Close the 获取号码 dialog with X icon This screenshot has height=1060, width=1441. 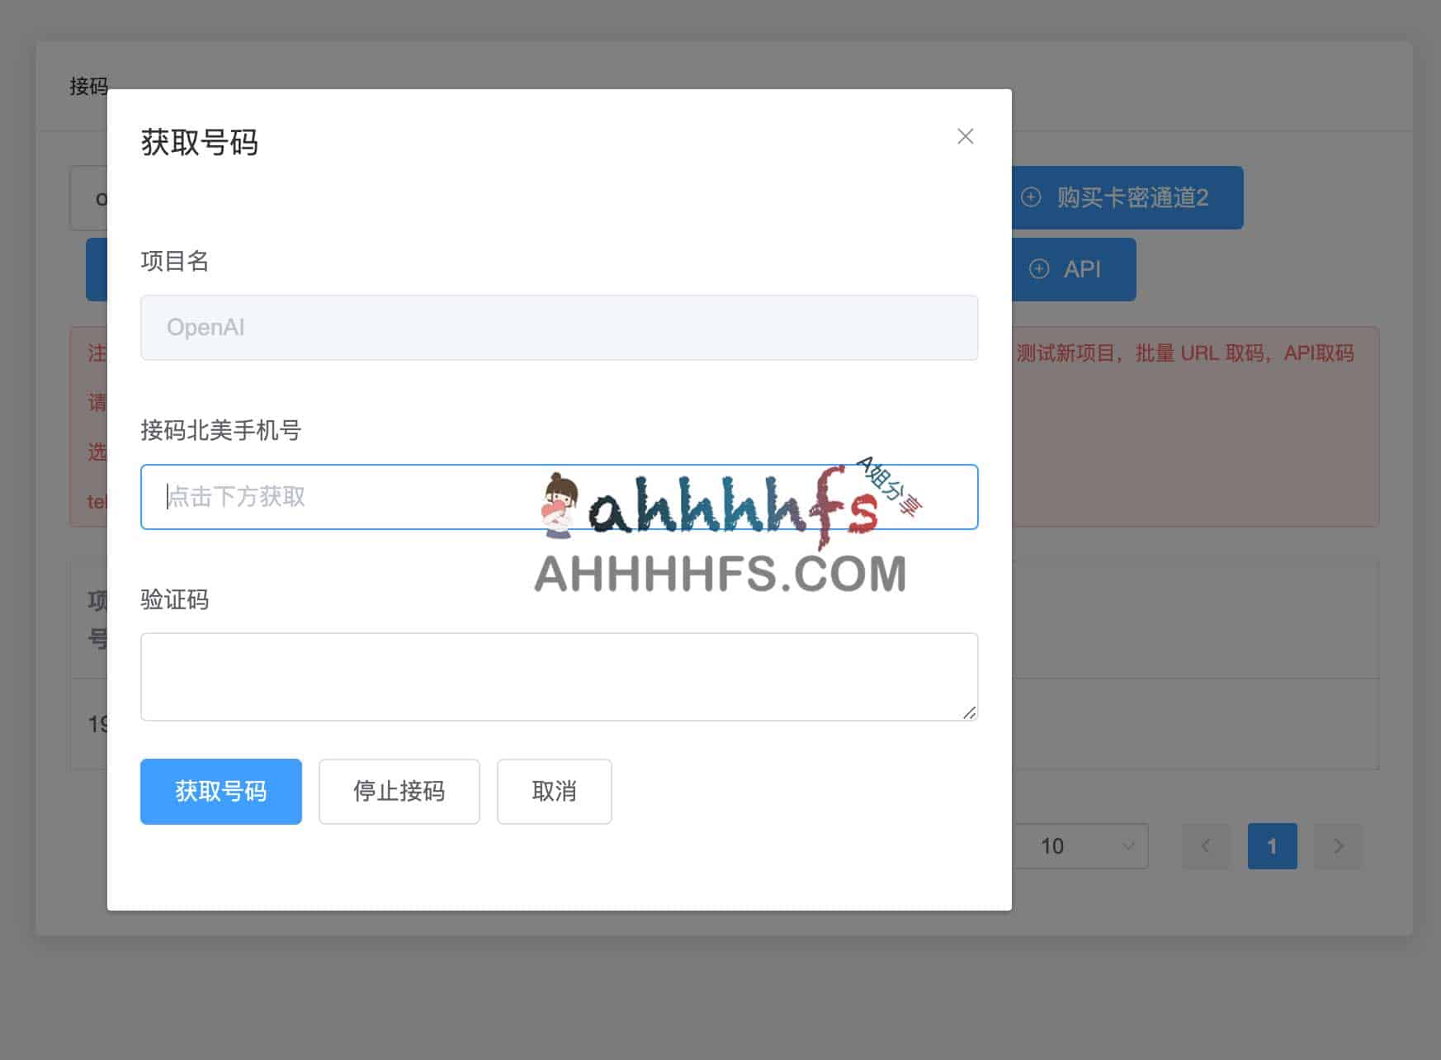point(965,136)
